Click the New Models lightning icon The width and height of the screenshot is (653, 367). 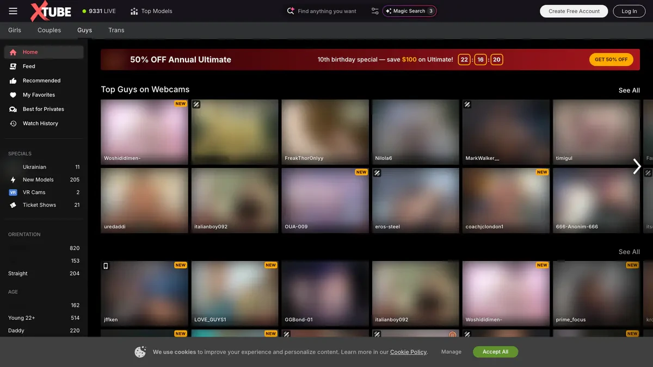[13, 179]
